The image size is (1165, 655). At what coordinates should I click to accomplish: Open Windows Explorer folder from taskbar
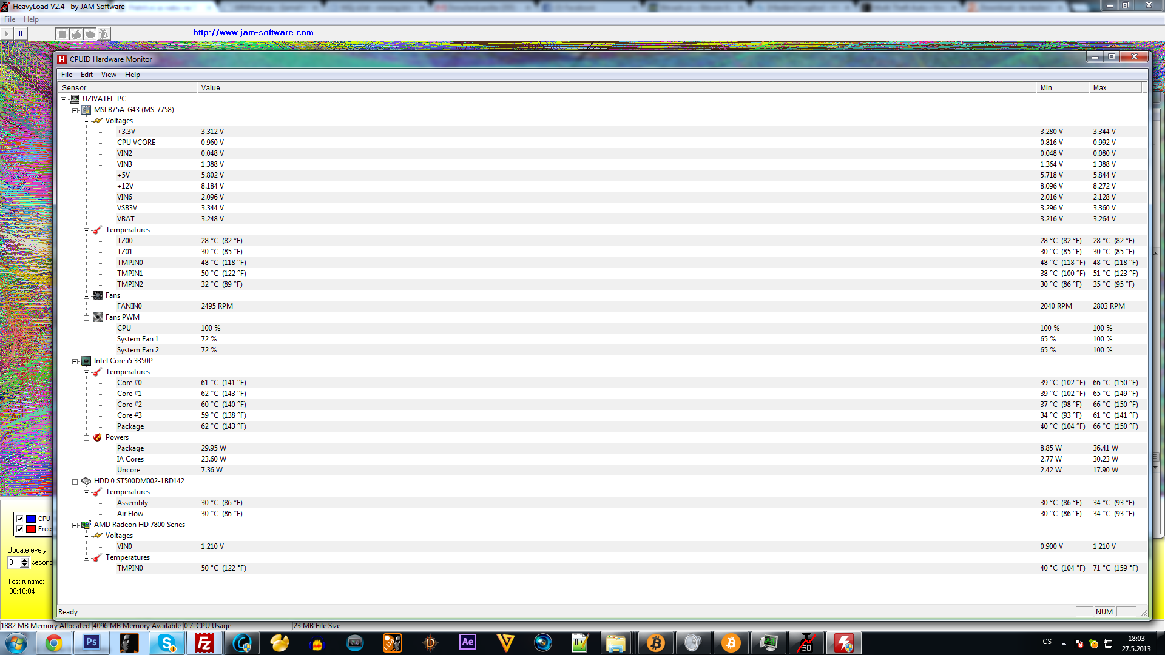pyautogui.click(x=616, y=643)
